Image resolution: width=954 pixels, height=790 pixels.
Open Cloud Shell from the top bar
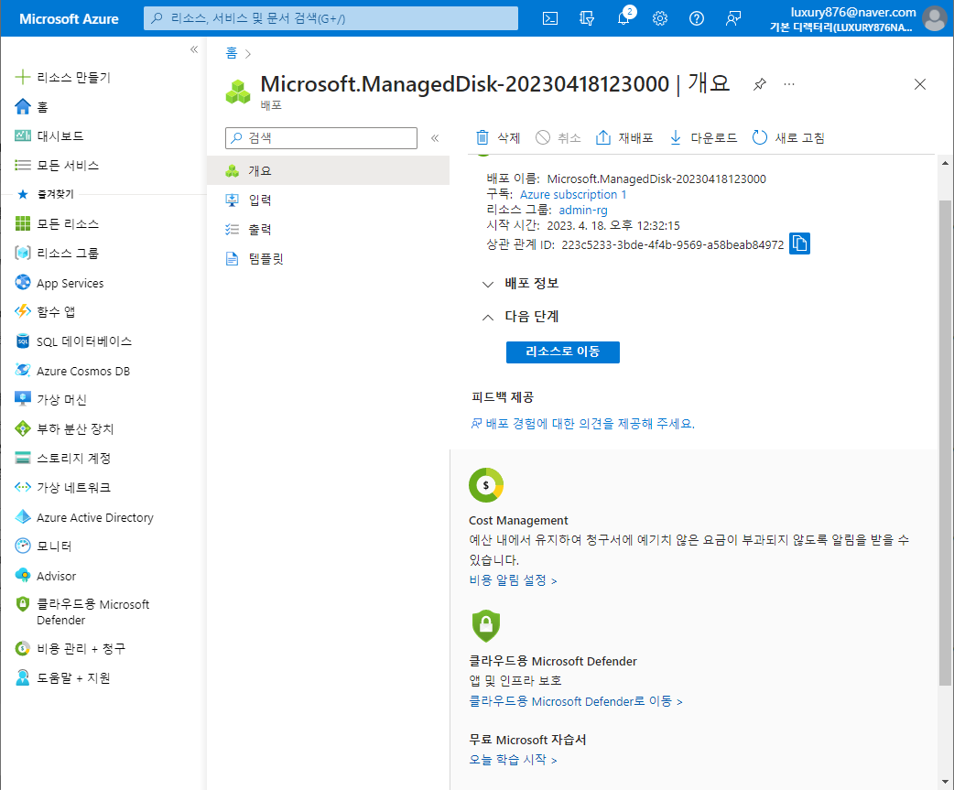coord(550,18)
